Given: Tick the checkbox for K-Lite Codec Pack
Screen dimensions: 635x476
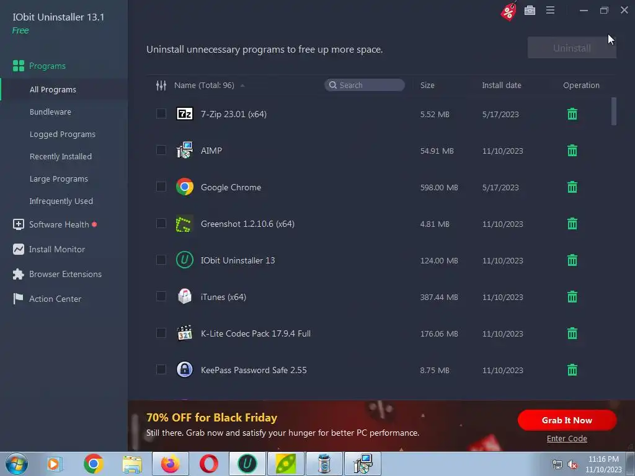Looking at the screenshot, I should 161,333.
